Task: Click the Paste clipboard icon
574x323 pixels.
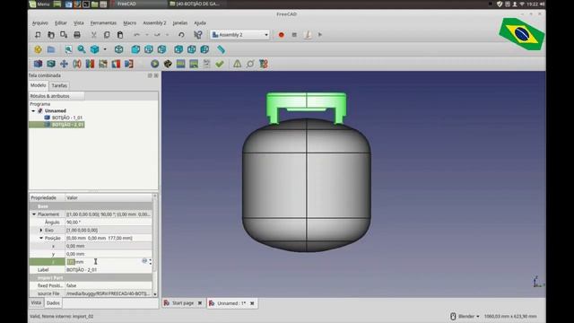Action: coord(119,35)
